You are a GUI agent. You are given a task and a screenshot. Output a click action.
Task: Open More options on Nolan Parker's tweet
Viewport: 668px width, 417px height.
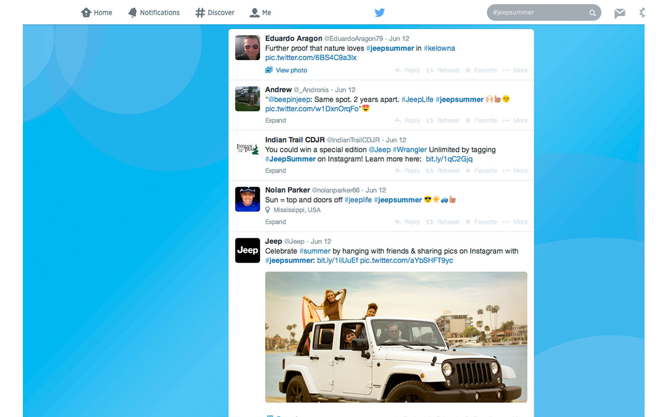[515, 222]
